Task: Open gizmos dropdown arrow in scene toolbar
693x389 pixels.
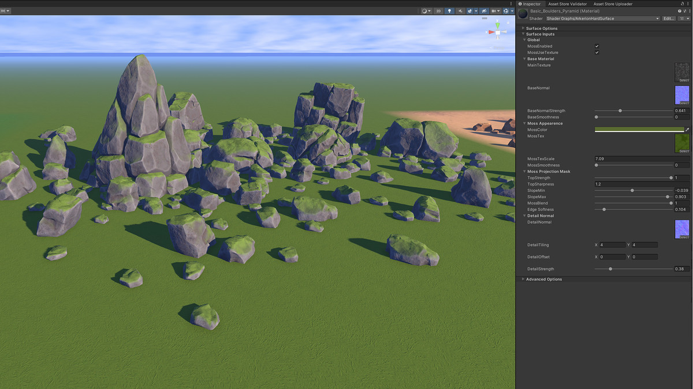Action: click(512, 11)
